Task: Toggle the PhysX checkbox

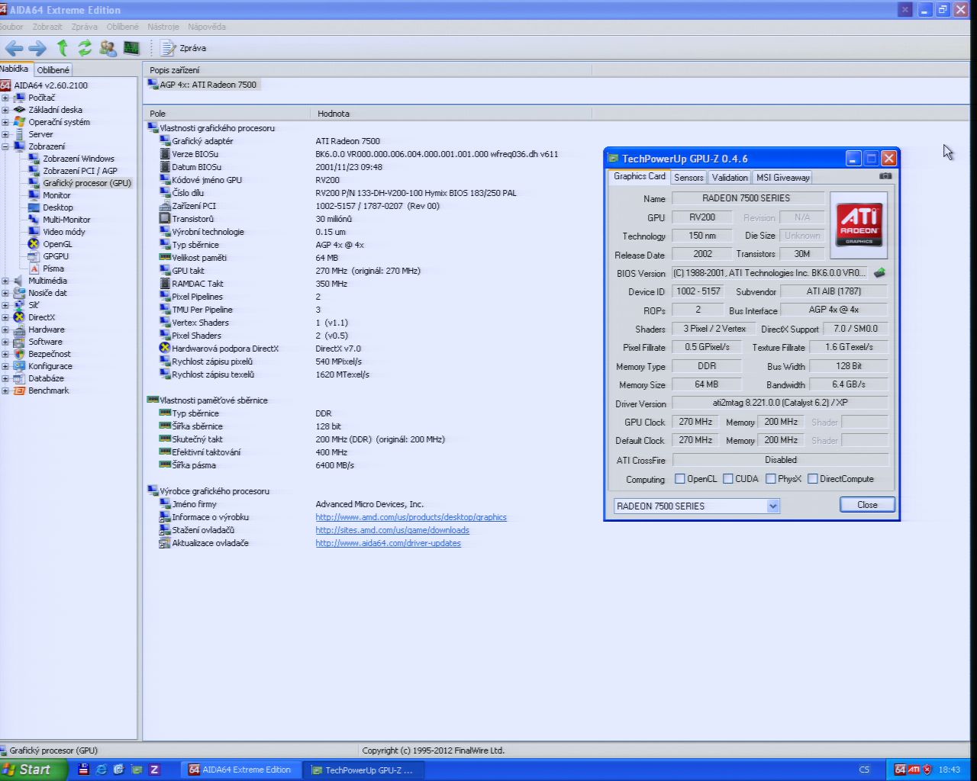Action: [771, 479]
